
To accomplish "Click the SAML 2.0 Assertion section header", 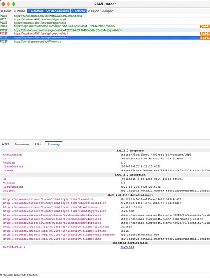I will pyautogui.click(x=130, y=175).
